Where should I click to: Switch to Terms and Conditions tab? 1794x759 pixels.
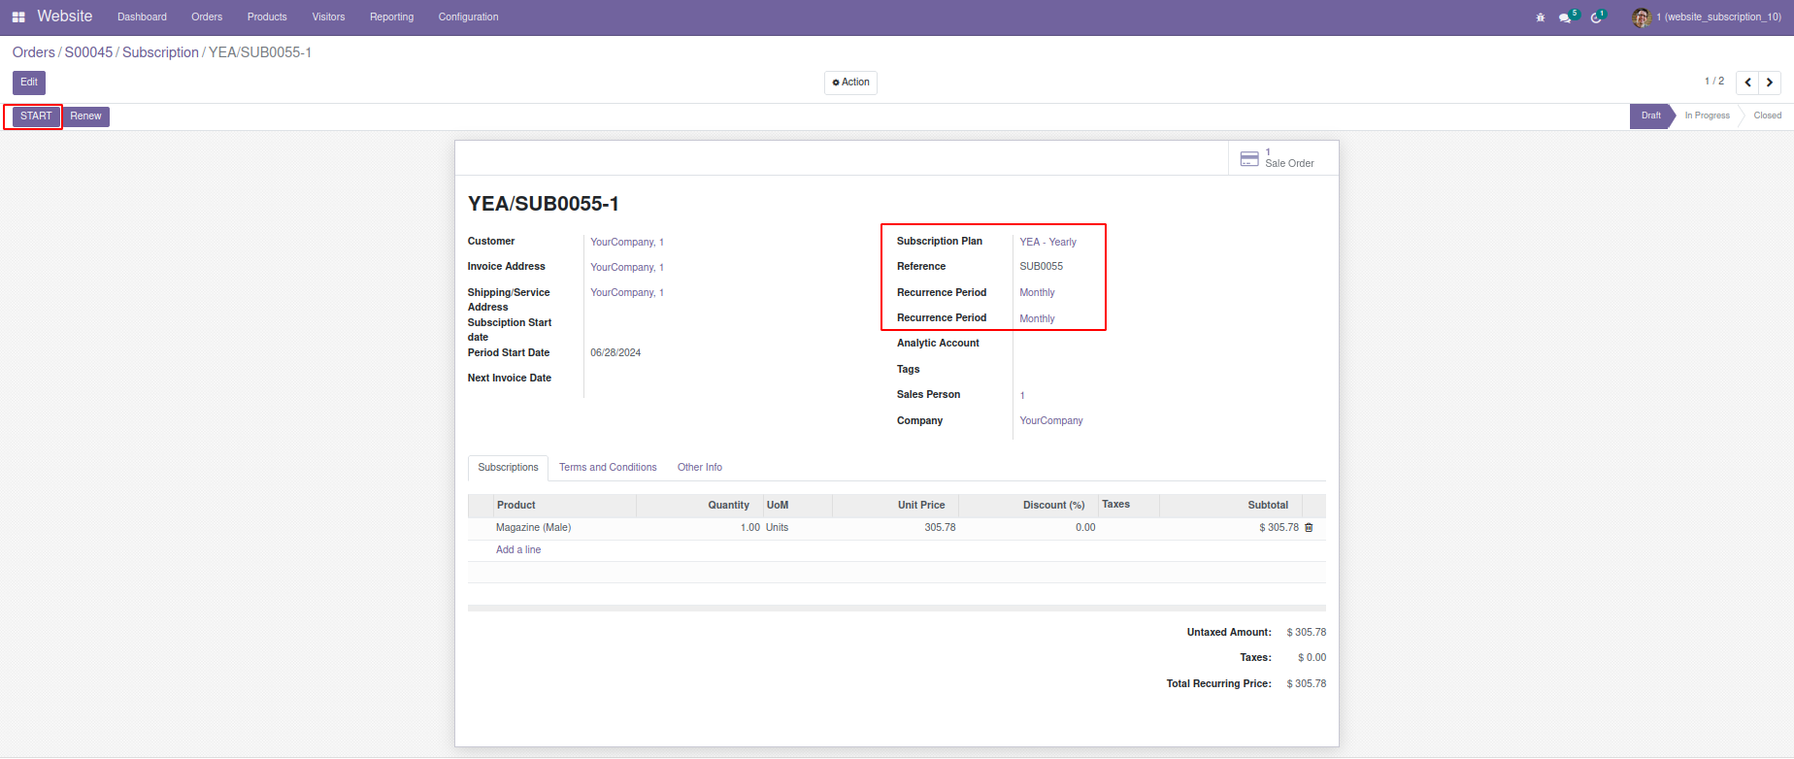click(608, 468)
